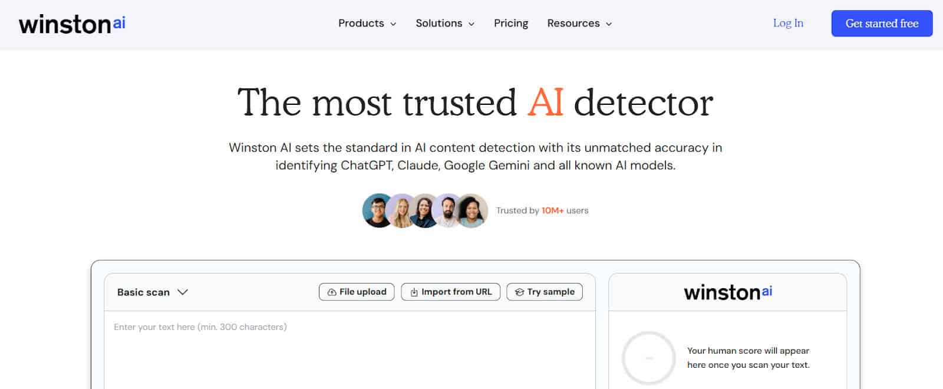Expand the Products menu

tap(367, 24)
